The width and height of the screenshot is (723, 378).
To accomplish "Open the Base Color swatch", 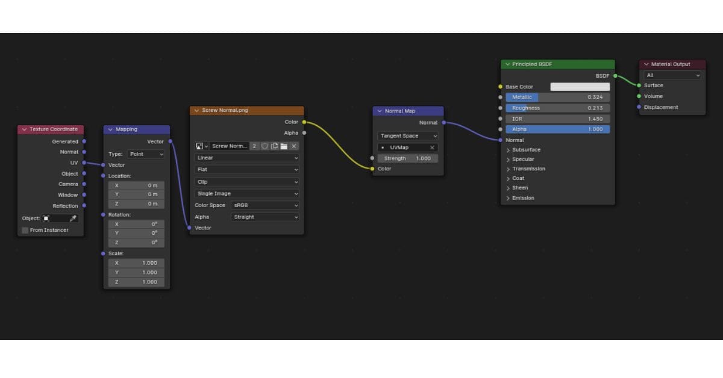I will click(581, 86).
